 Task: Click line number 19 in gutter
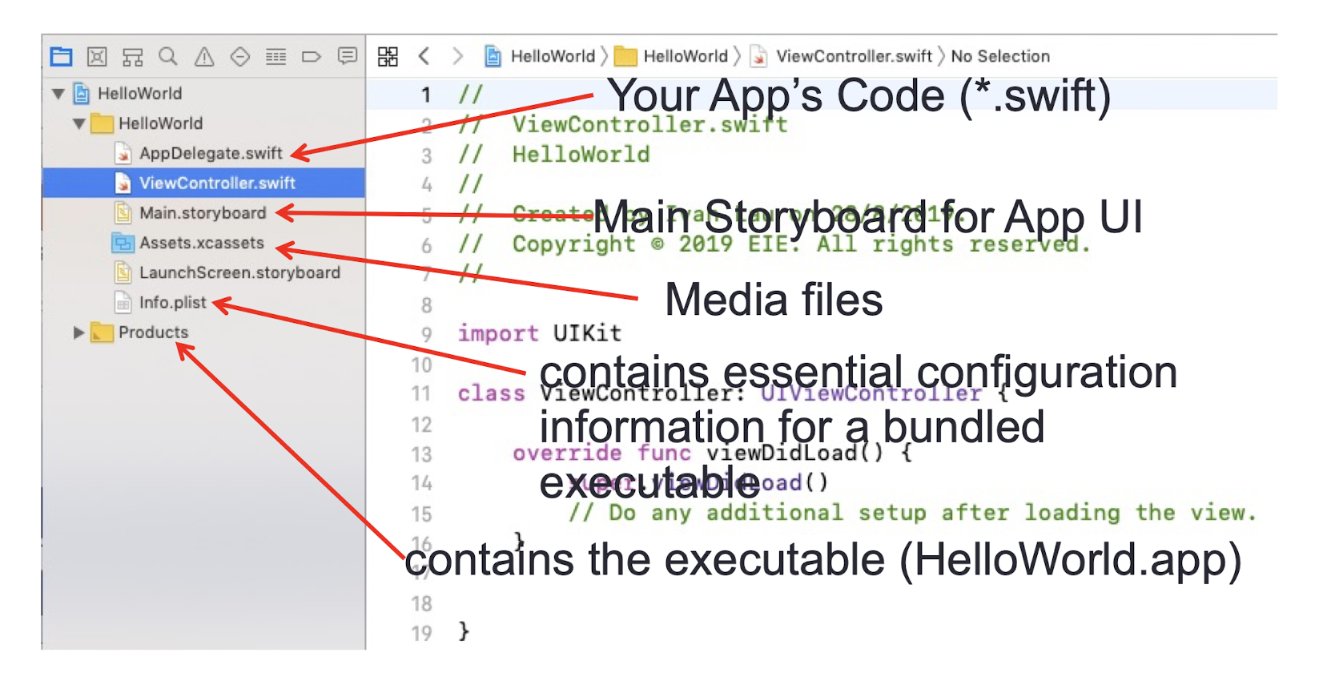pyautogui.click(x=422, y=633)
